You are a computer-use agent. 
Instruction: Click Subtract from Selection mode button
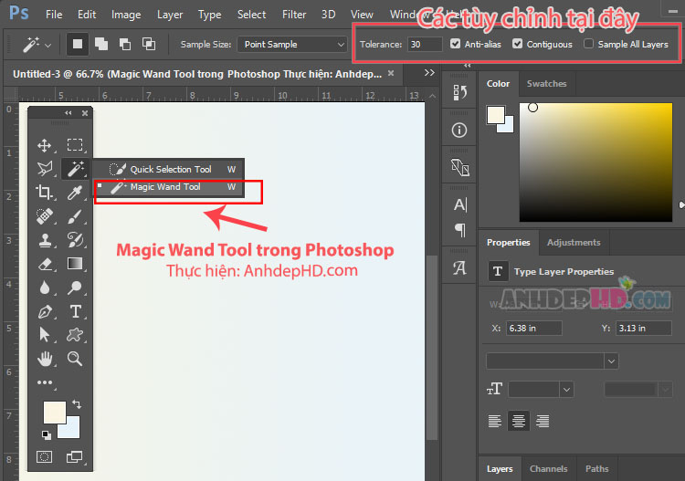coord(125,44)
